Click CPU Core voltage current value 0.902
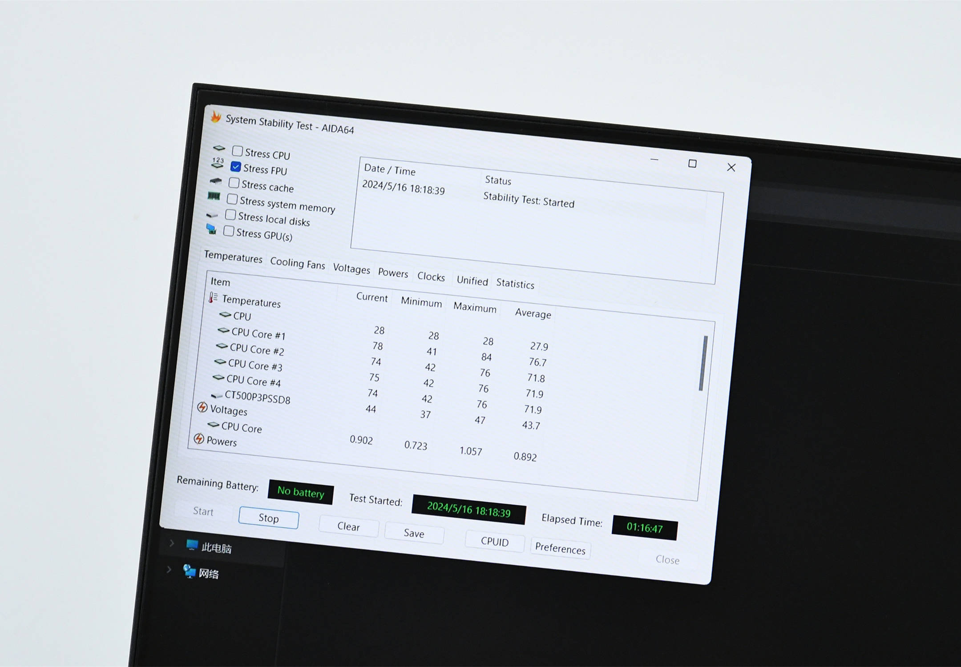This screenshot has width=961, height=667. (361, 440)
